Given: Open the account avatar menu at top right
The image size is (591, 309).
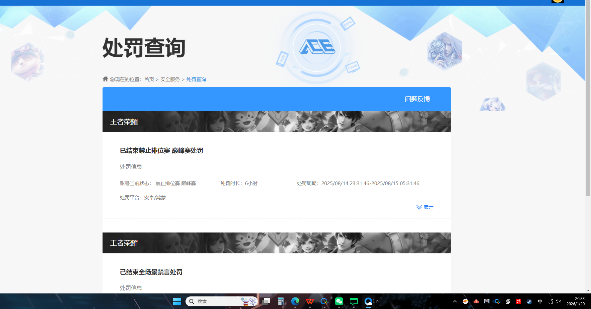Looking at the screenshot, I should click(558, 1).
